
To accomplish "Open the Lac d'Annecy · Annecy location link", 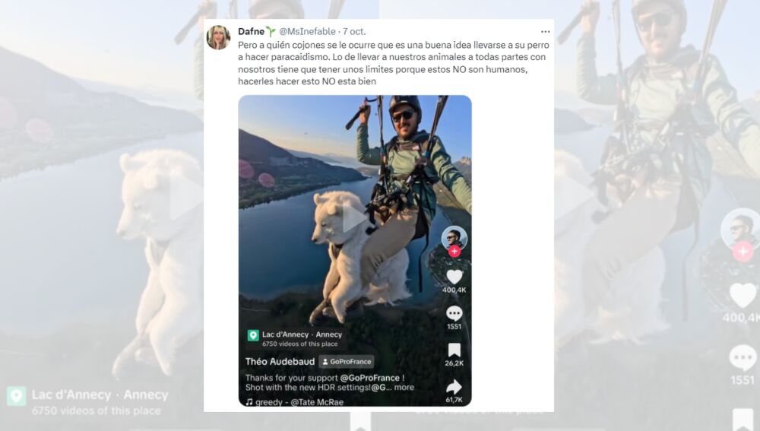I will point(302,334).
